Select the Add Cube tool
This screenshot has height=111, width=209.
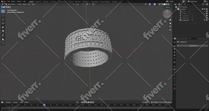click(3, 43)
